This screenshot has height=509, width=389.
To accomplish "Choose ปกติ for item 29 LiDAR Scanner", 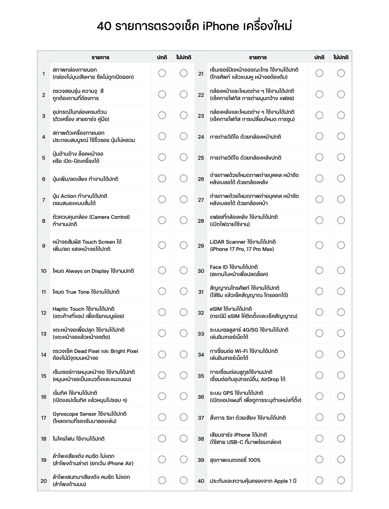I will tap(319, 245).
